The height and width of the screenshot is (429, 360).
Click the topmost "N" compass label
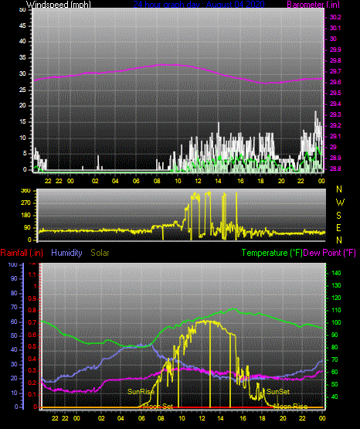tap(339, 189)
